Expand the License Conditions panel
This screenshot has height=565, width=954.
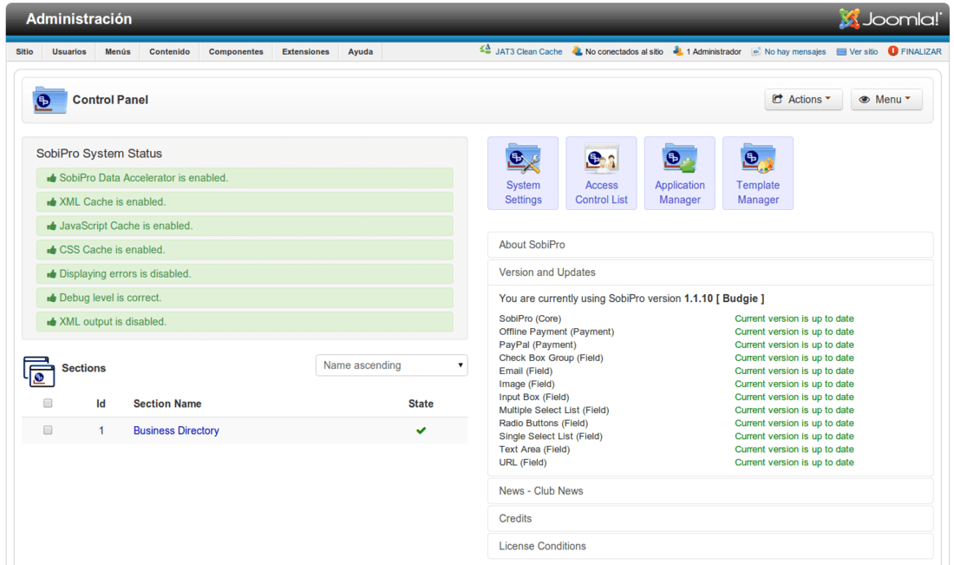tap(710, 546)
